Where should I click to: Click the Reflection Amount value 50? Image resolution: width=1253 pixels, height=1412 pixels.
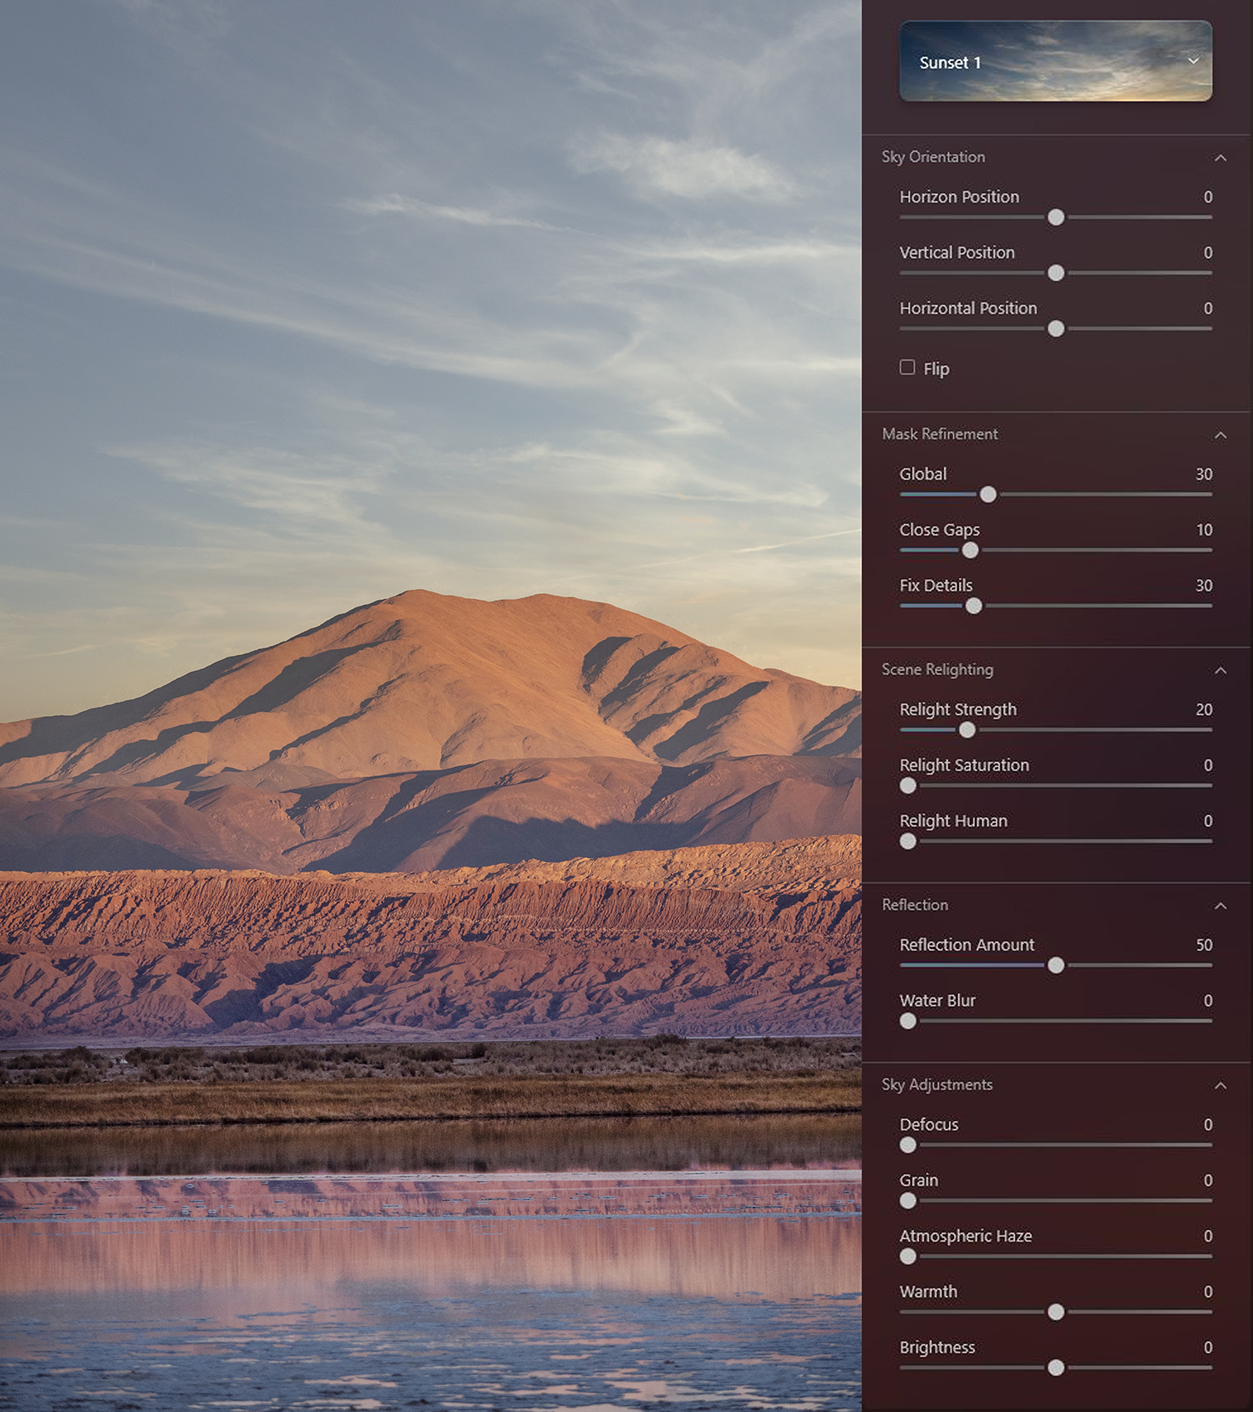coord(1204,945)
